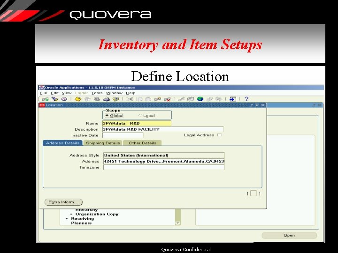Click the Find flashlight toolbar icon

[55, 99]
